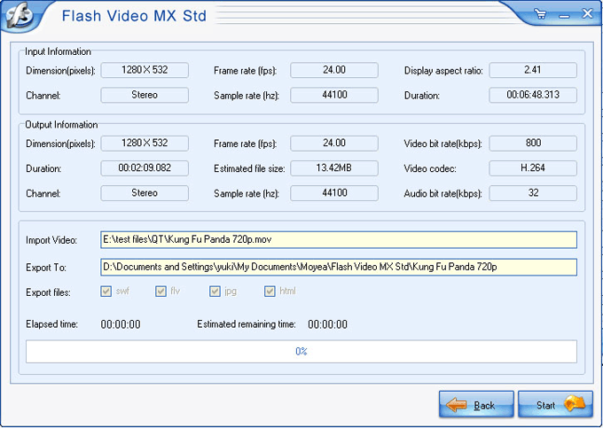
Task: Toggle the html export checkbox
Action: (x=270, y=292)
